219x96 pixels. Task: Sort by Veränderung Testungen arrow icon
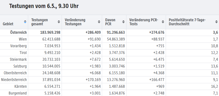click(x=99, y=22)
